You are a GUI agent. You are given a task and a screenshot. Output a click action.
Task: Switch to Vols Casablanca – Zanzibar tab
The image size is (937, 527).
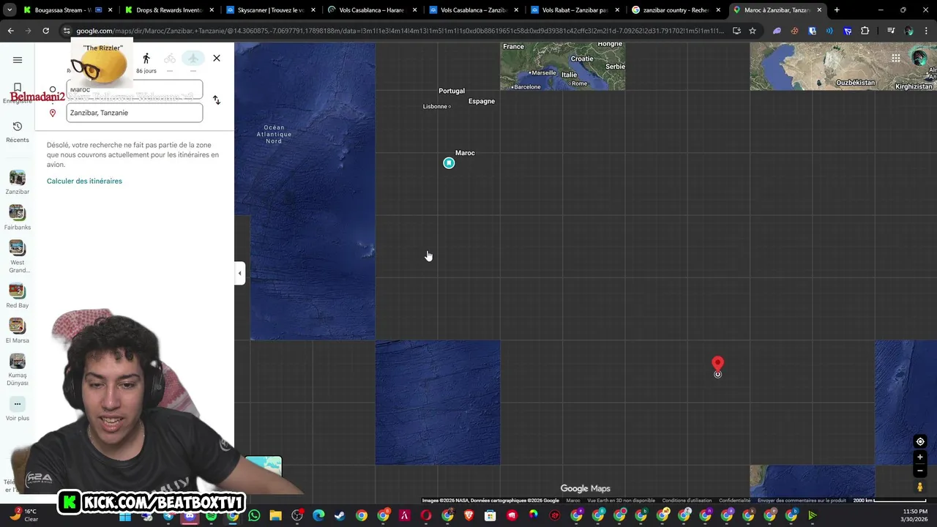tap(473, 10)
